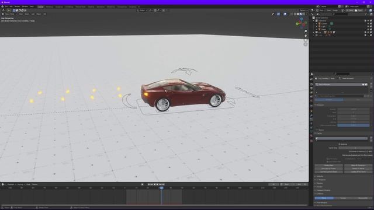Select Simple children type
Viewport: 374px width, 210px height.
(x=343, y=198)
